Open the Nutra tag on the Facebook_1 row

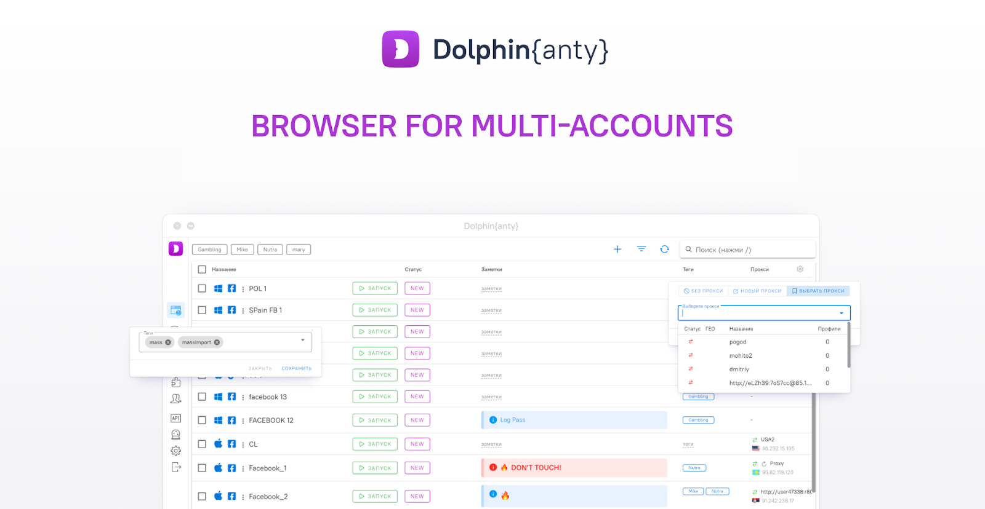click(694, 468)
